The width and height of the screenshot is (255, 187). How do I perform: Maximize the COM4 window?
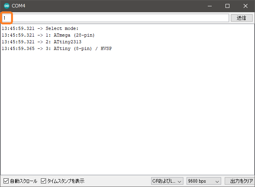pos(227,6)
